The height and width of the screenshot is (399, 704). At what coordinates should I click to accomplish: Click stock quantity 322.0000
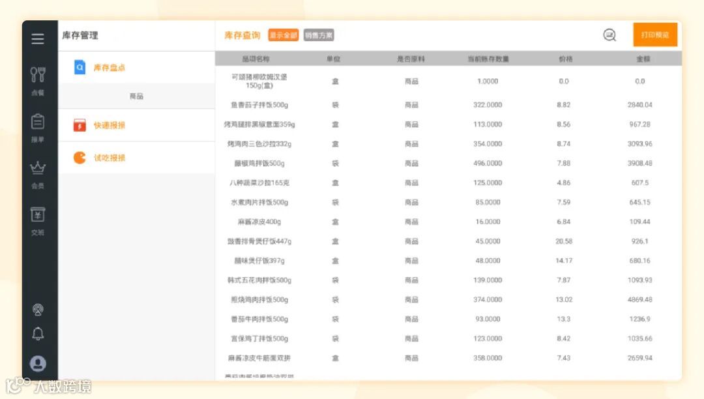pos(488,105)
